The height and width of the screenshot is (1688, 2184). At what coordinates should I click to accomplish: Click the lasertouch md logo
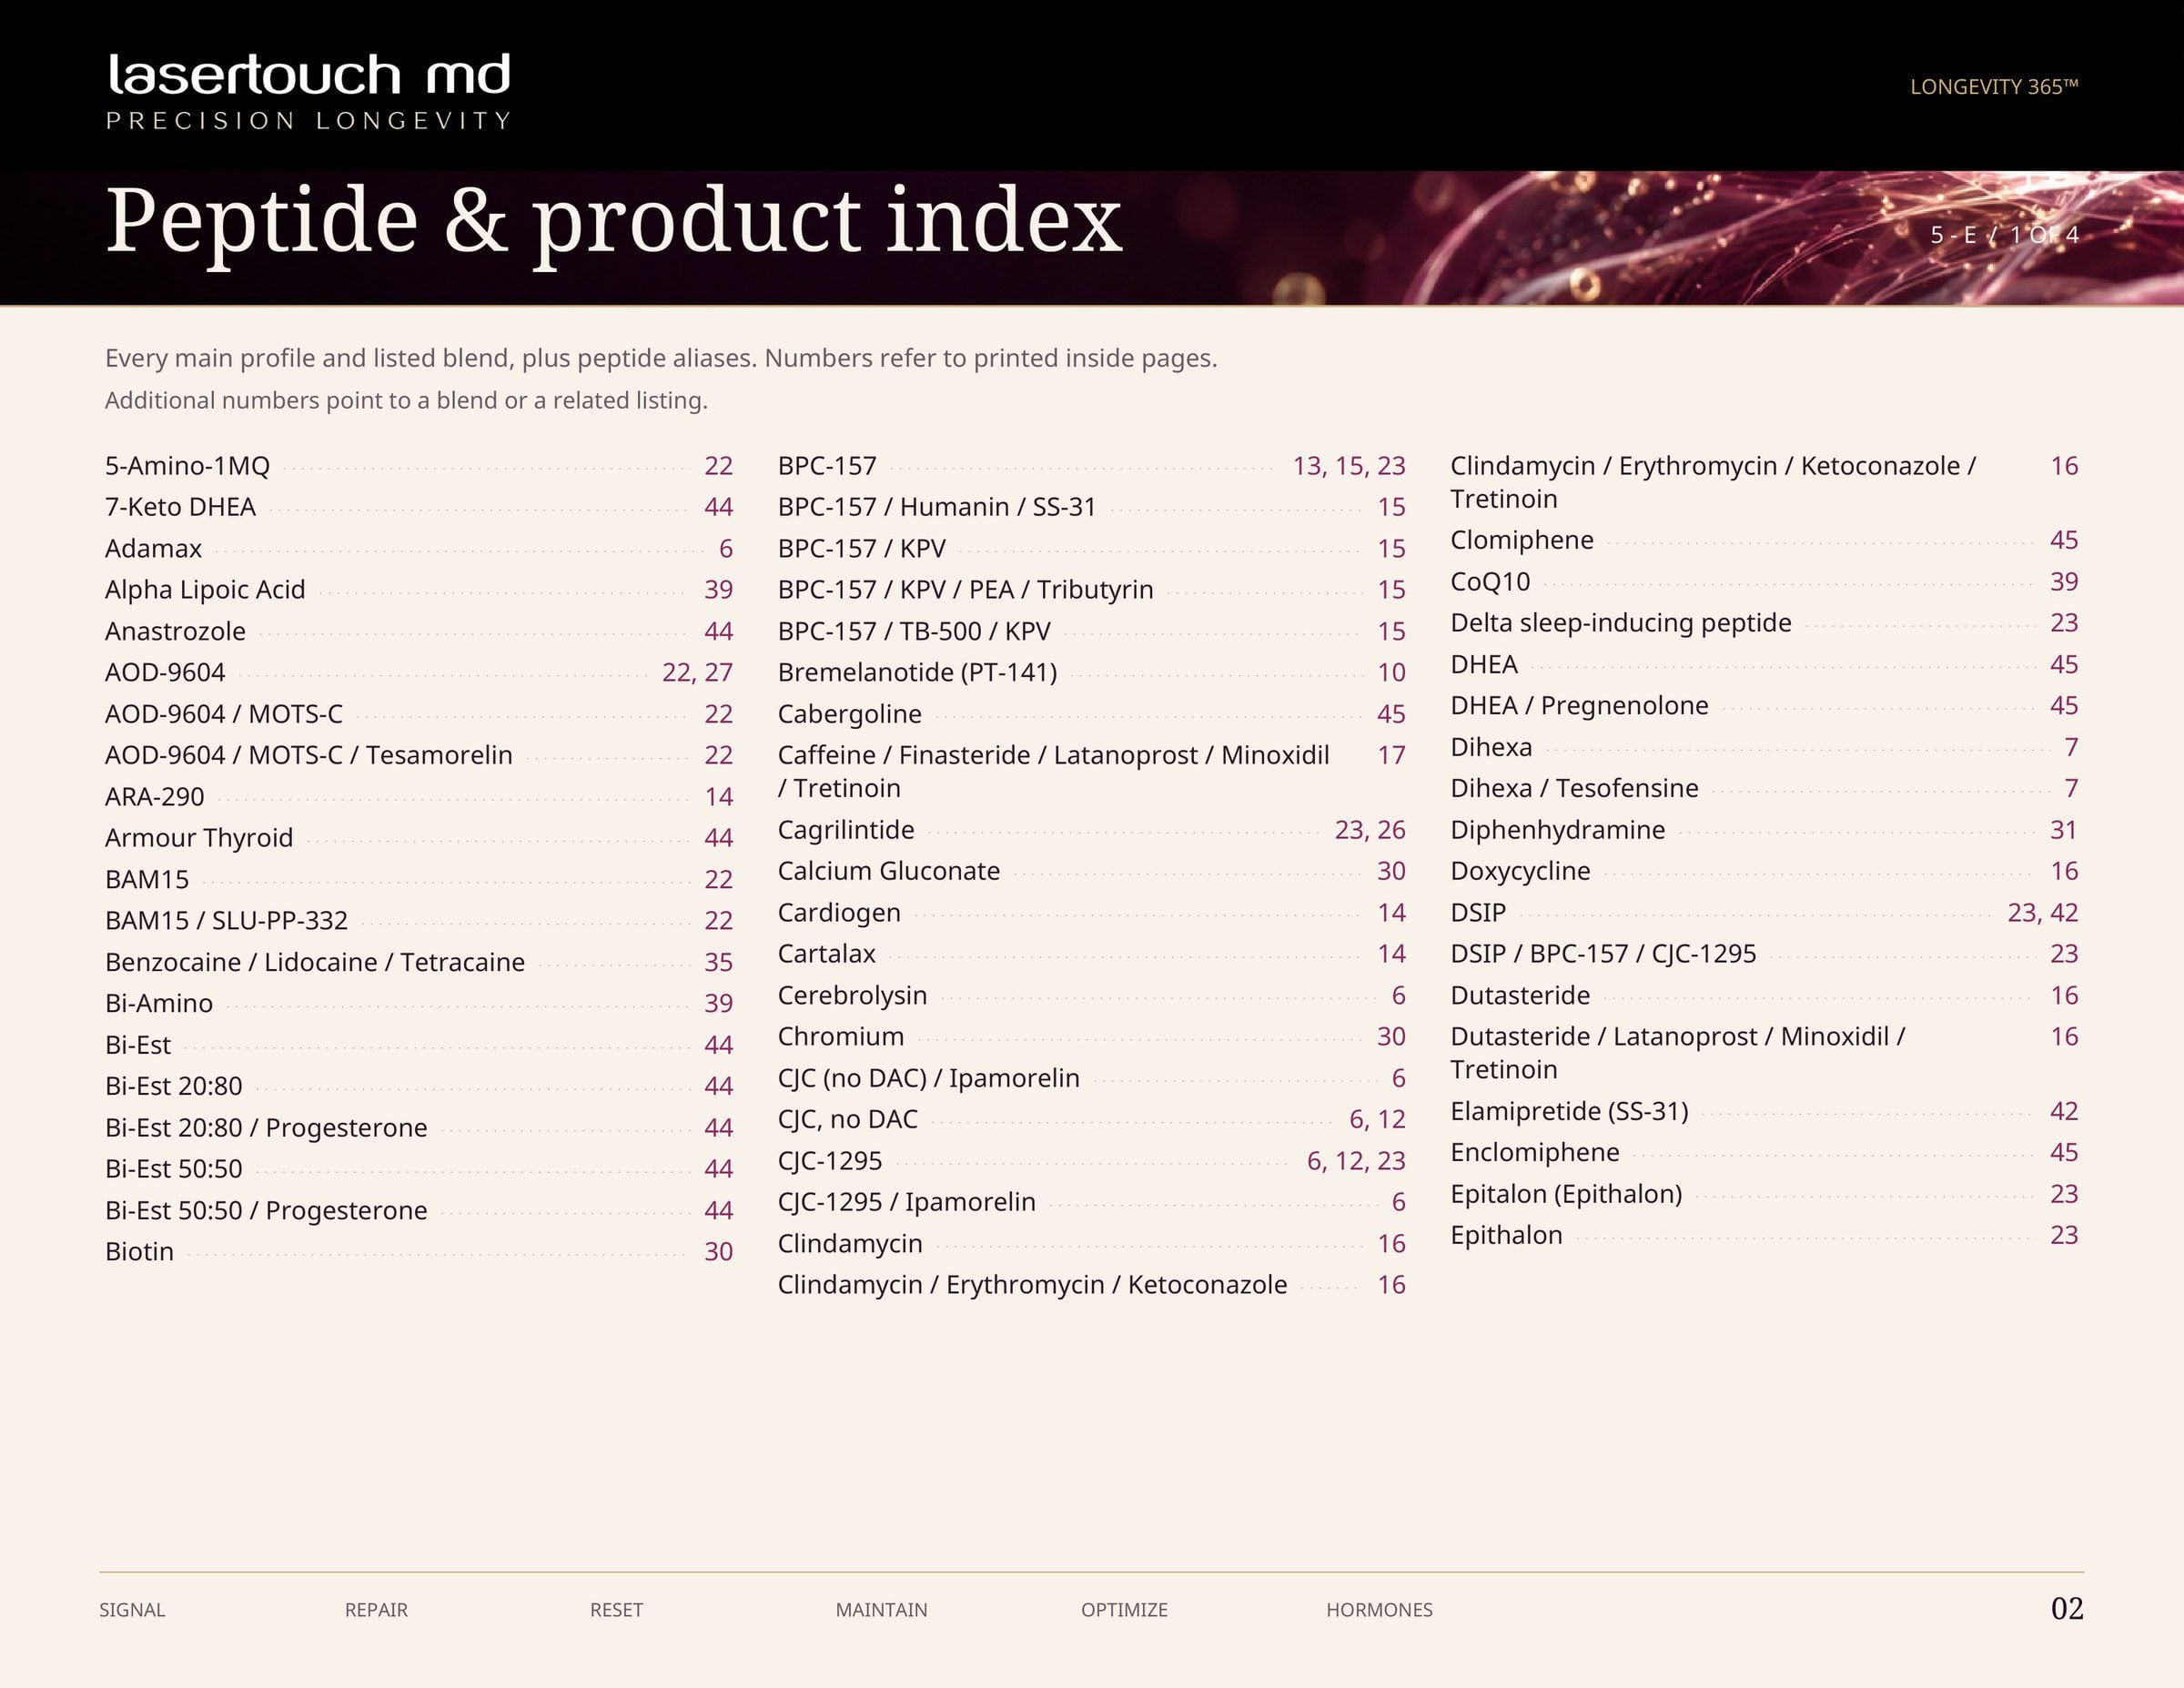309,91
